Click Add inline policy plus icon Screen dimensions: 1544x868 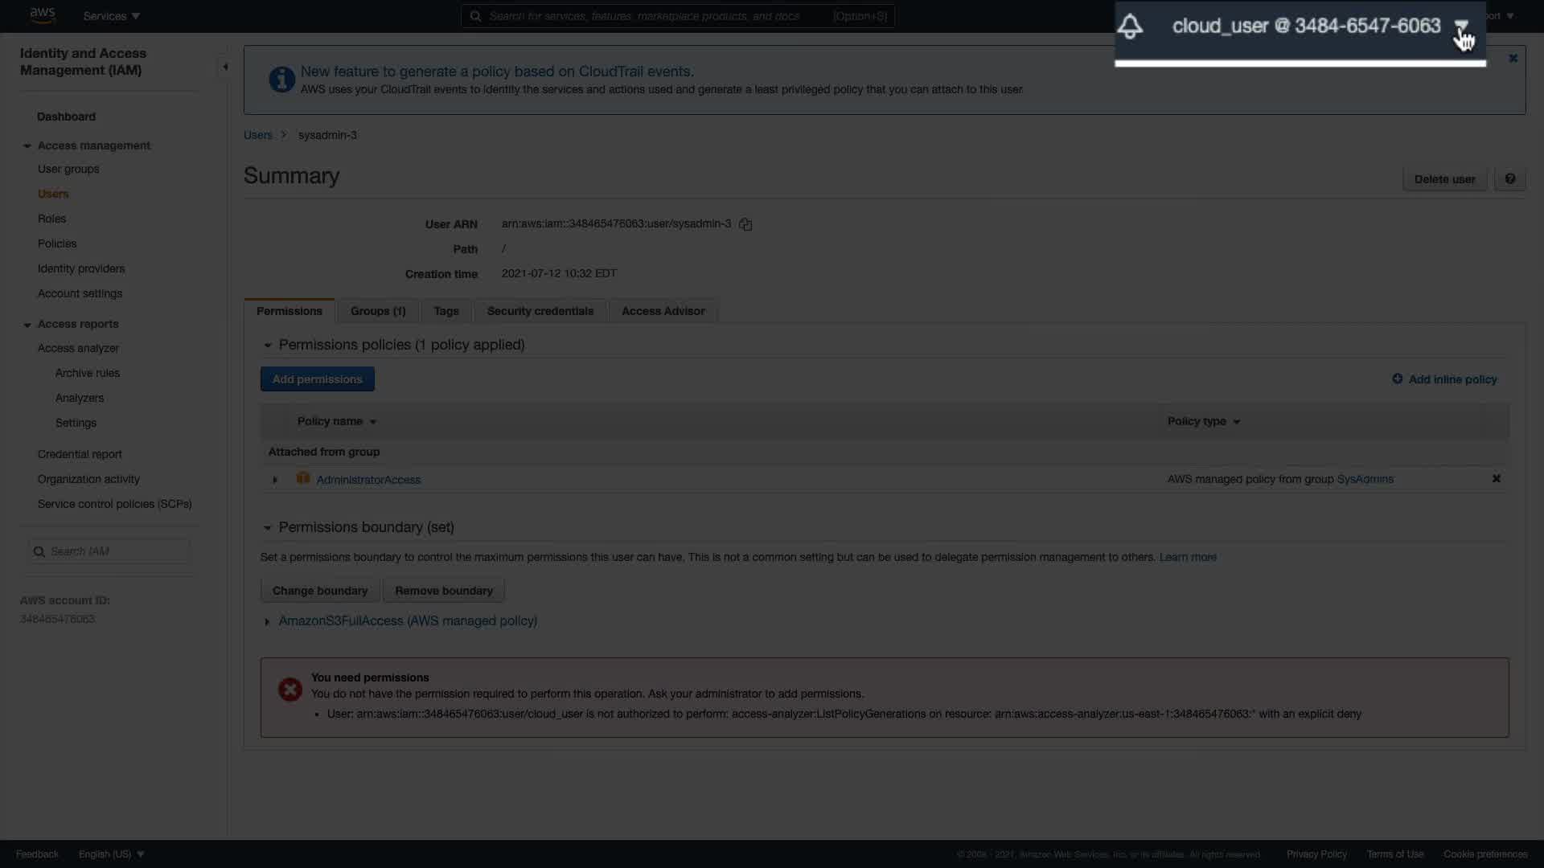pyautogui.click(x=1397, y=379)
